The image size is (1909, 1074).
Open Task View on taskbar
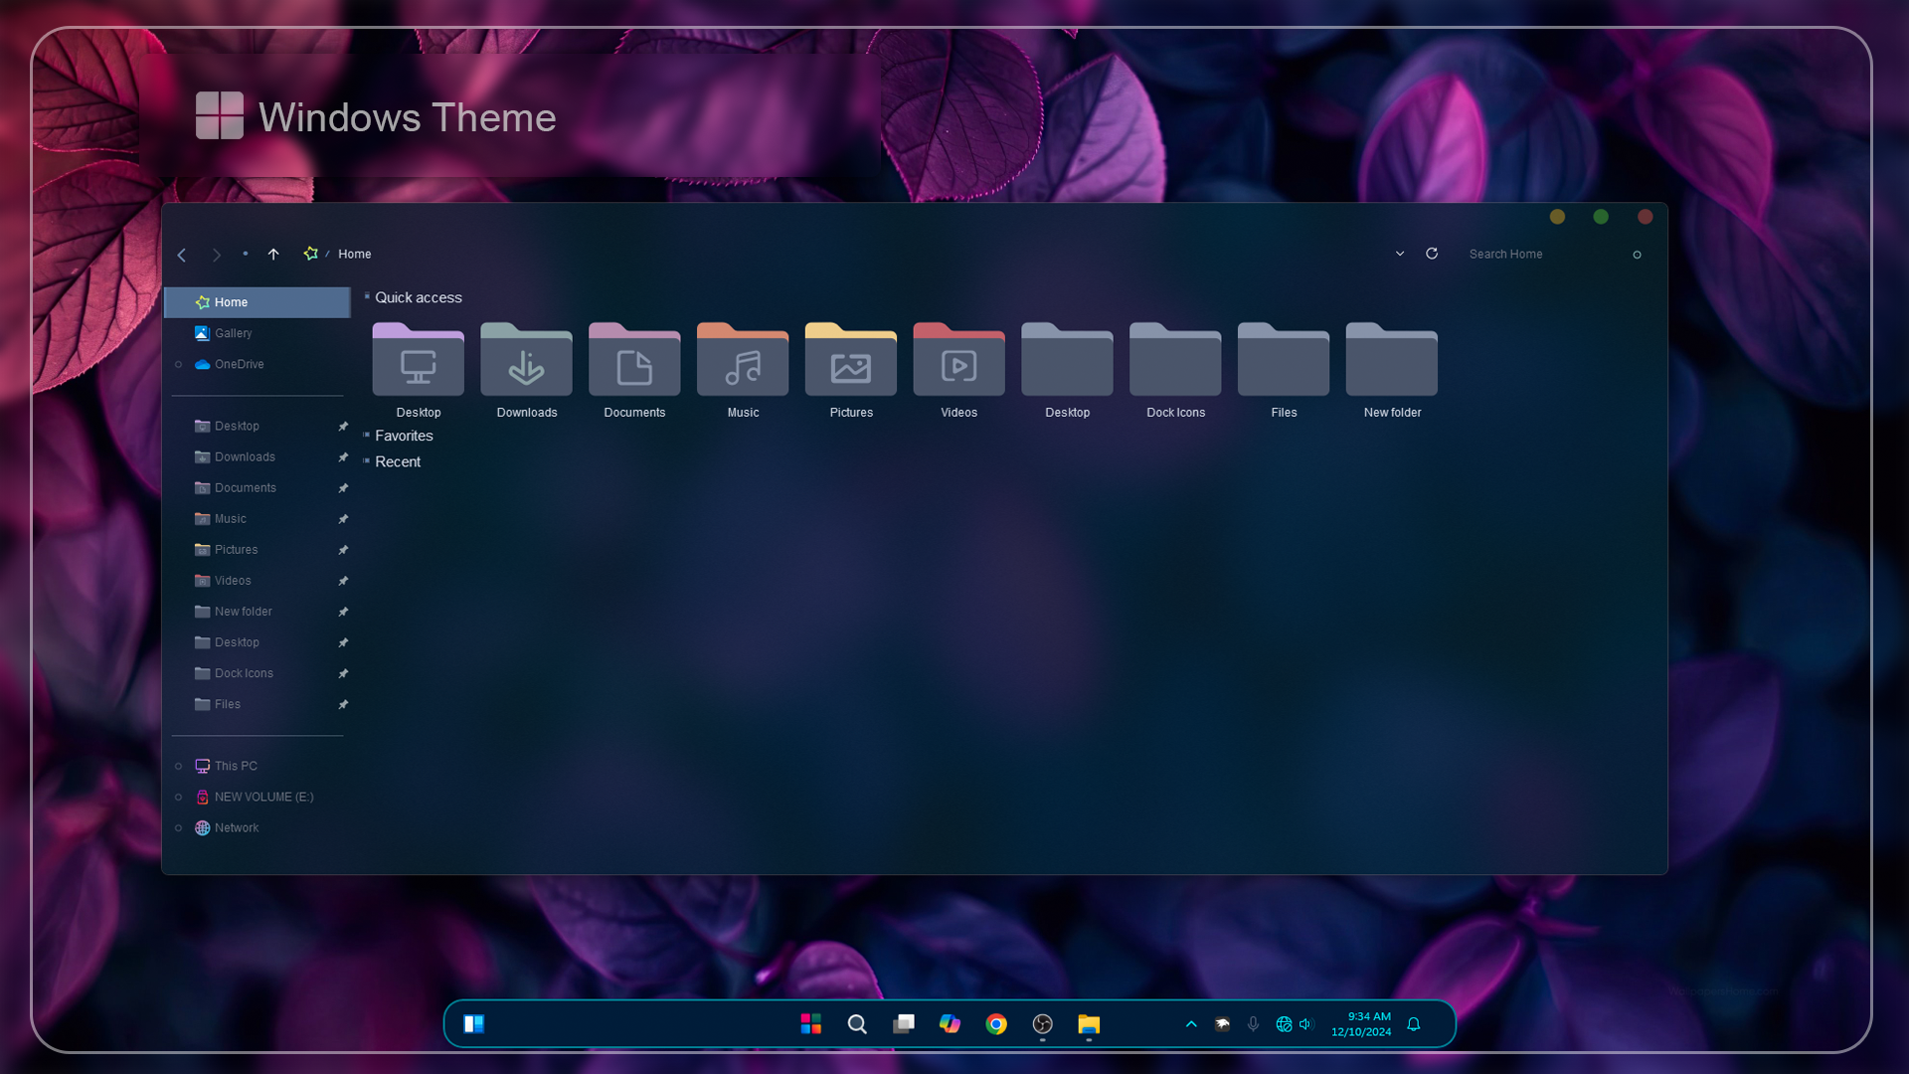coord(904,1023)
